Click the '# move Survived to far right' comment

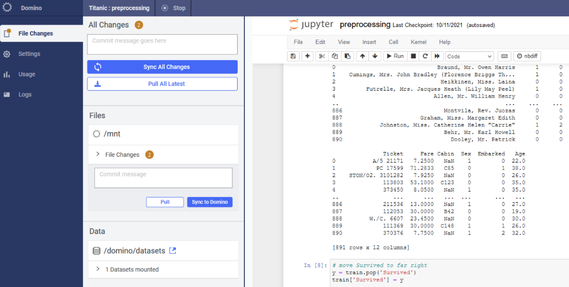coord(380,265)
